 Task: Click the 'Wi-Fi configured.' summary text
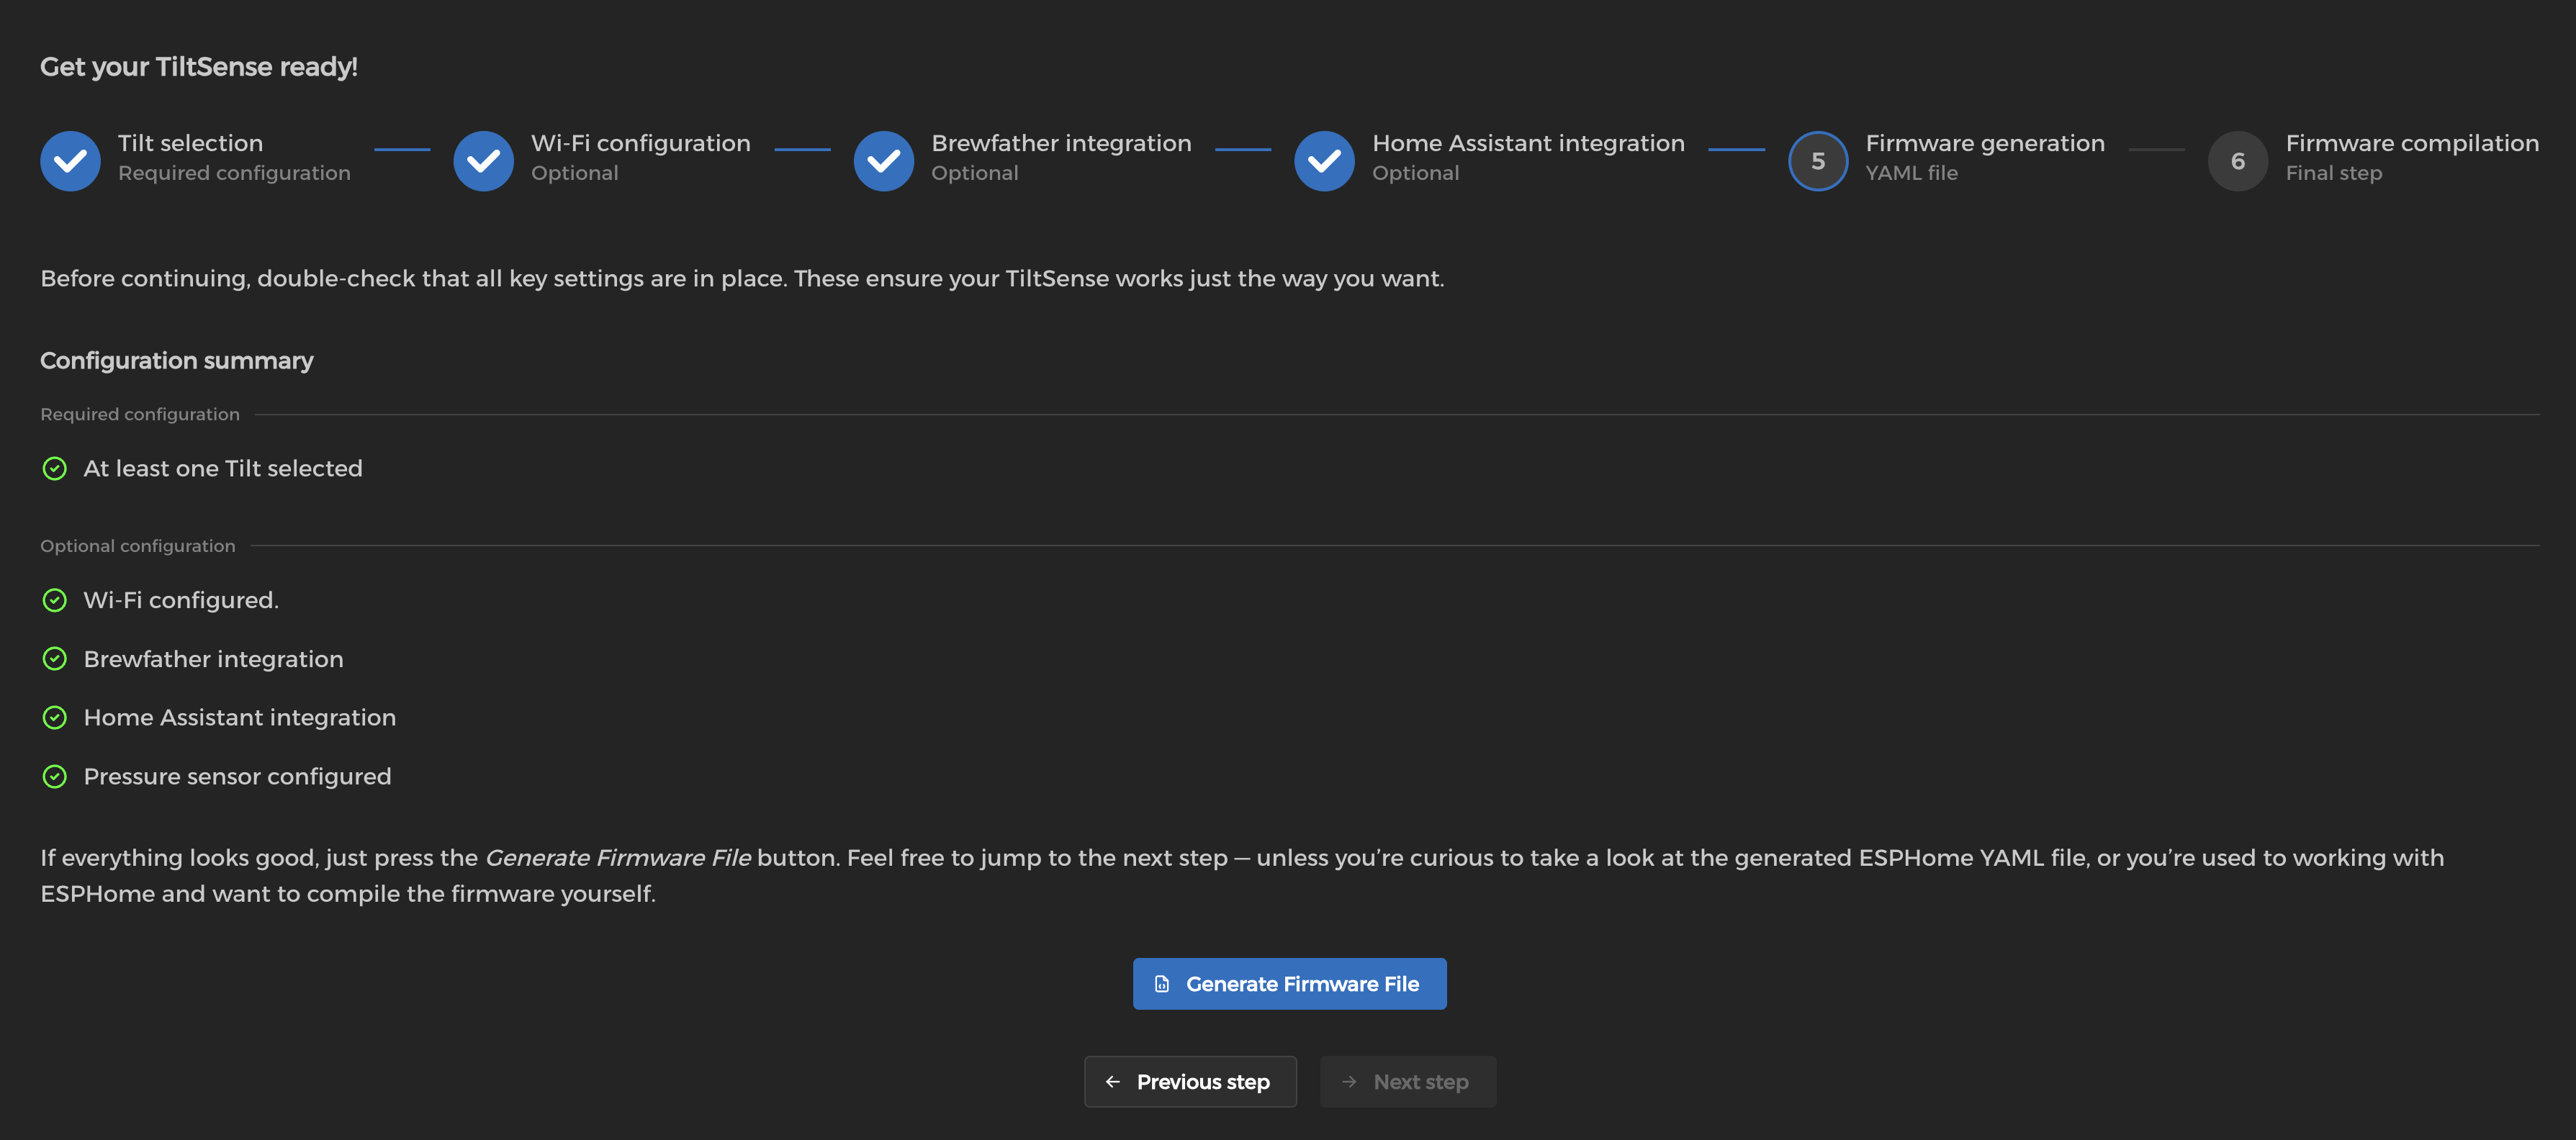pos(181,600)
